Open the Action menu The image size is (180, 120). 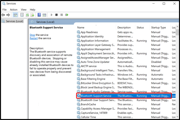[13, 10]
